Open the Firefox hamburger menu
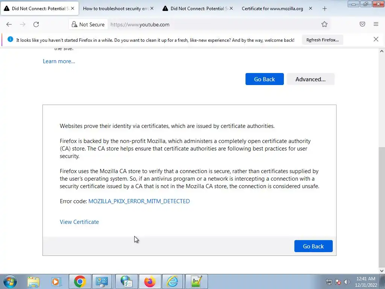Image resolution: width=385 pixels, height=289 pixels. coord(376,24)
